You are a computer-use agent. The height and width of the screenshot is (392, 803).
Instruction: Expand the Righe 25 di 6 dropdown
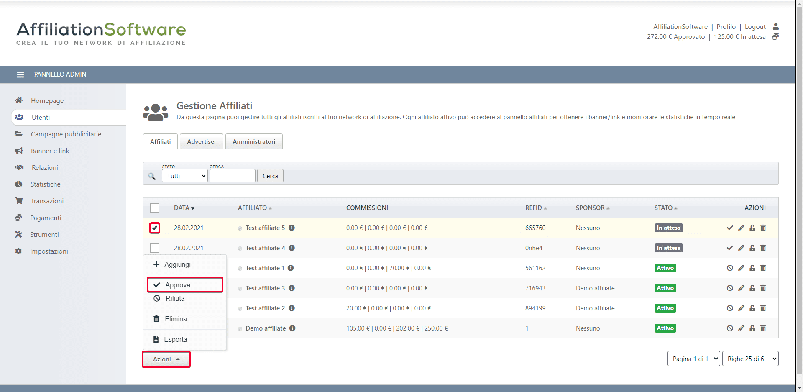(x=750, y=359)
